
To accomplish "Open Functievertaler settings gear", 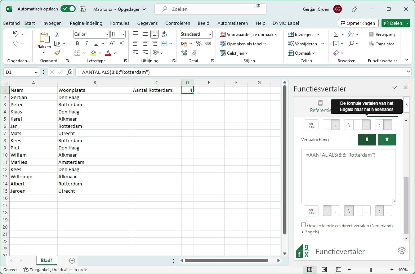I will (x=402, y=251).
